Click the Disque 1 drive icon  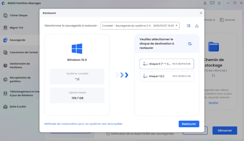[145, 76]
